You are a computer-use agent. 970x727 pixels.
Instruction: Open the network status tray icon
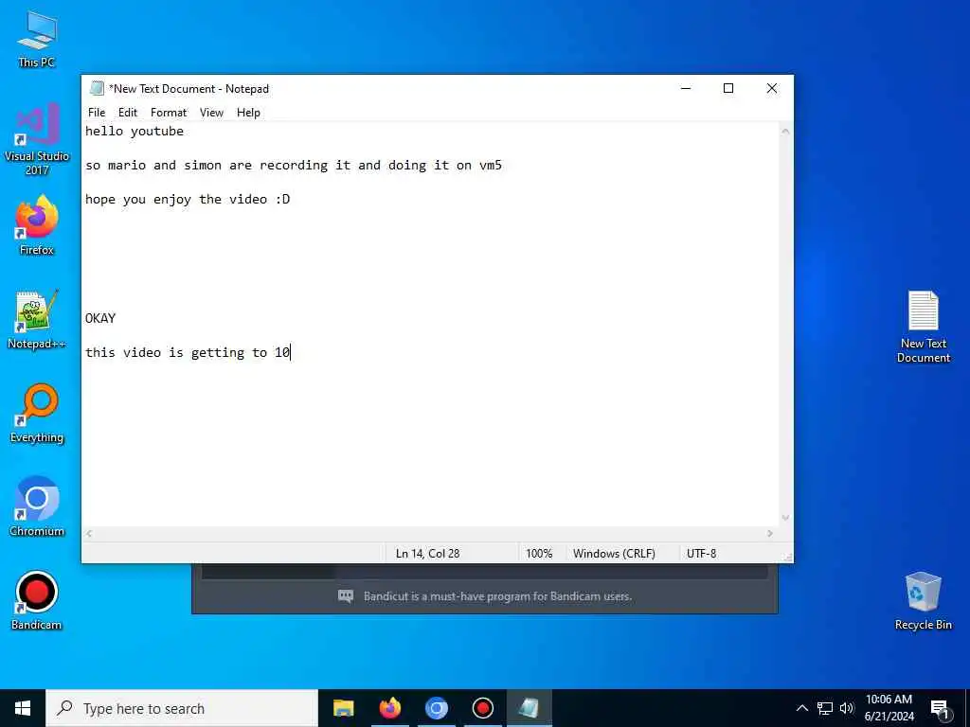tap(825, 708)
